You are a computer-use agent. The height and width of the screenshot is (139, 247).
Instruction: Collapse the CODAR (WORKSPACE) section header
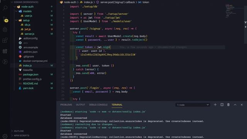pos(26,2)
